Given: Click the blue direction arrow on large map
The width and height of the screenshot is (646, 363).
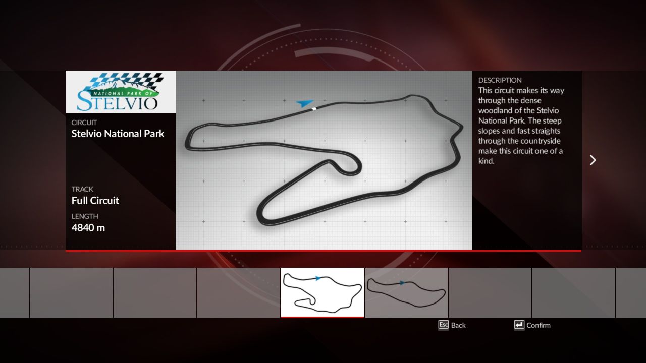Looking at the screenshot, I should pyautogui.click(x=304, y=103).
